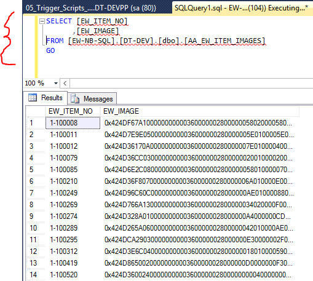This screenshot has width=313, height=281.
Task: Click image value starting 0x424D328A01
Action: (x=200, y=216)
